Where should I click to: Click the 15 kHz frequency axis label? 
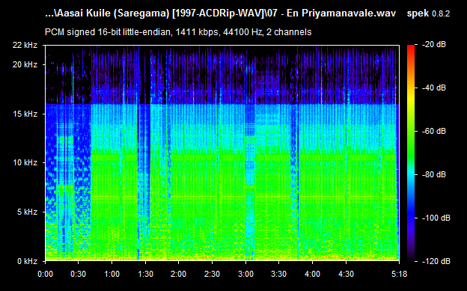[25, 114]
